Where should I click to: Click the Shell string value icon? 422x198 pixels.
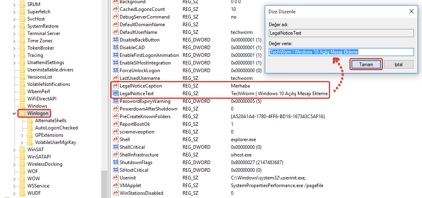pyautogui.click(x=115, y=140)
